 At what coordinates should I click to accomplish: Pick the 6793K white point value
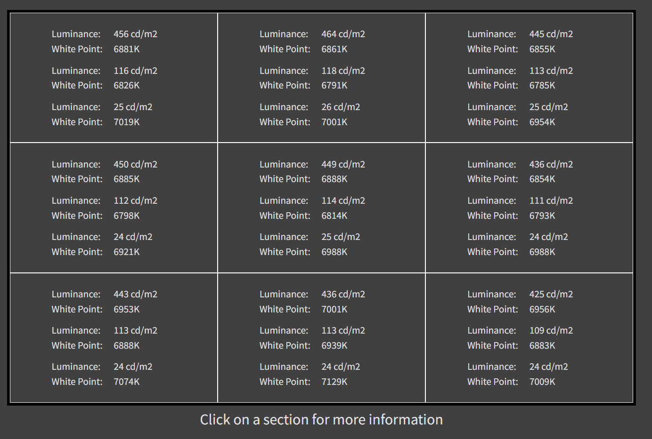542,216
